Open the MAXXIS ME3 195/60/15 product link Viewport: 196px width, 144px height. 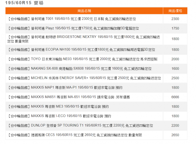(x=58, y=107)
